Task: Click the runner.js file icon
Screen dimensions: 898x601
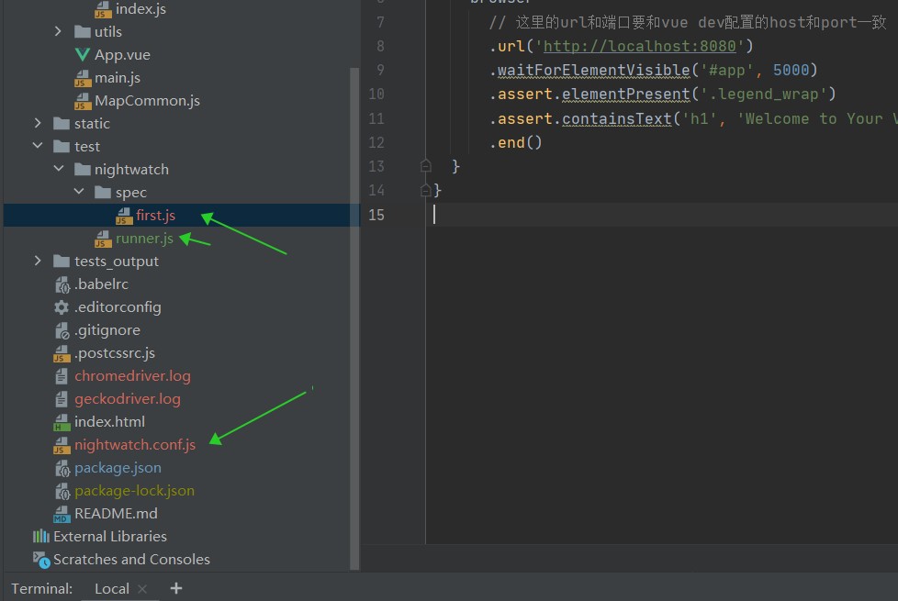Action: coord(103,239)
